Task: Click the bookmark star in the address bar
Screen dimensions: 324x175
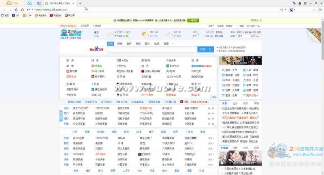Action: tap(281, 9)
